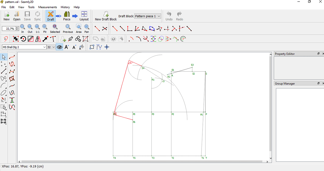Click the Zoom to Selected icon
This screenshot has width=324, height=171.
pos(55,28)
